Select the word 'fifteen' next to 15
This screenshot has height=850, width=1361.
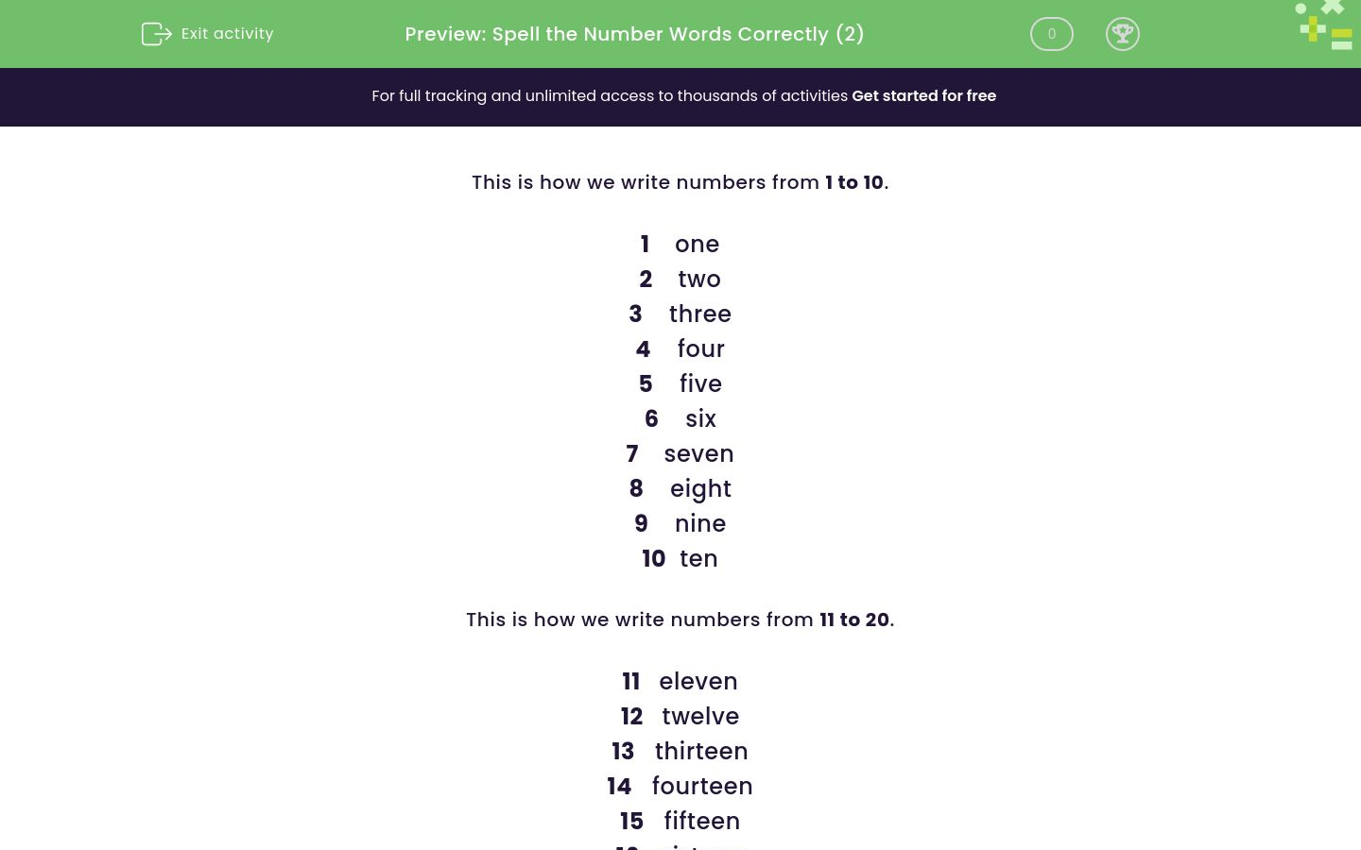coord(702,821)
